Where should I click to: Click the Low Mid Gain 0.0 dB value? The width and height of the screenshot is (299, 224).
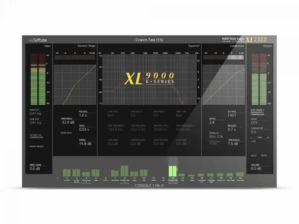point(135,144)
